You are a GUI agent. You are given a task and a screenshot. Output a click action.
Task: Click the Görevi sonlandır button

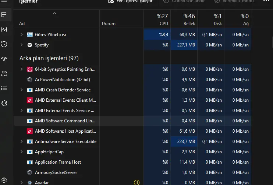pos(184,1)
